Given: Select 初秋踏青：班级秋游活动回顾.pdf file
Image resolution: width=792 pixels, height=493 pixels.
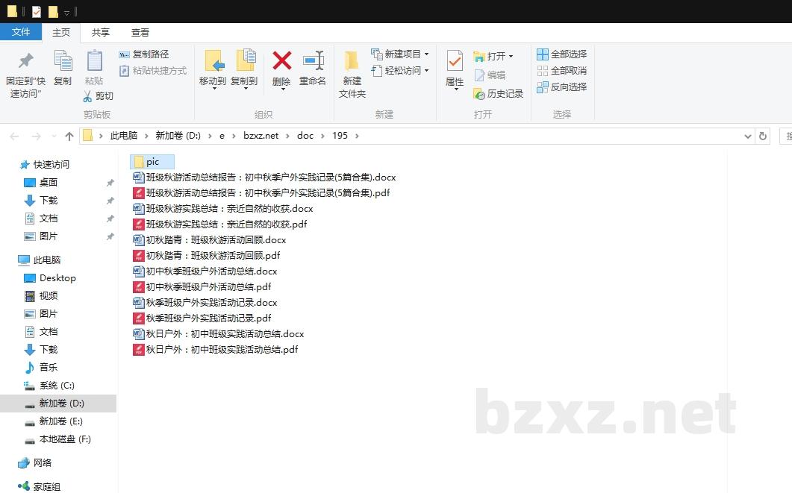Looking at the screenshot, I should coord(213,256).
